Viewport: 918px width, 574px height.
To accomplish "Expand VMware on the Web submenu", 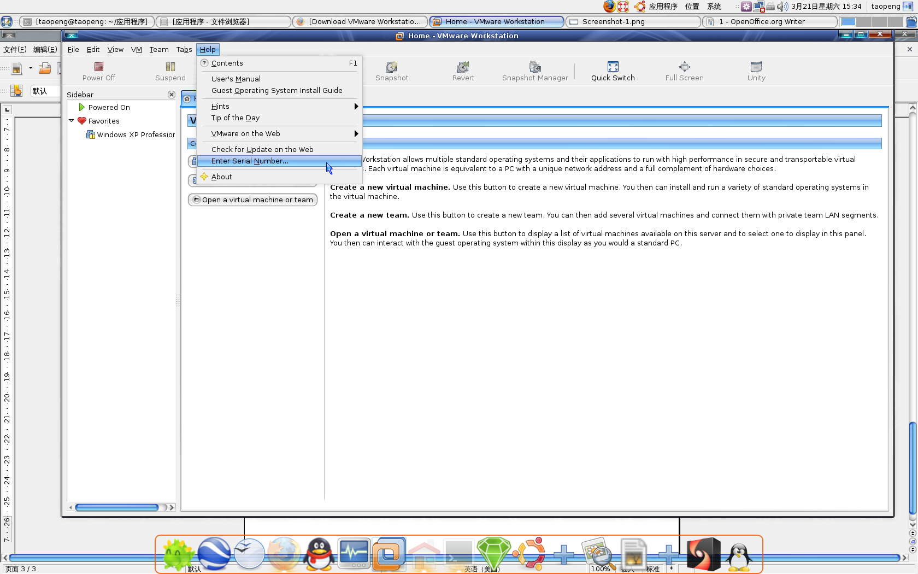I will click(x=356, y=134).
